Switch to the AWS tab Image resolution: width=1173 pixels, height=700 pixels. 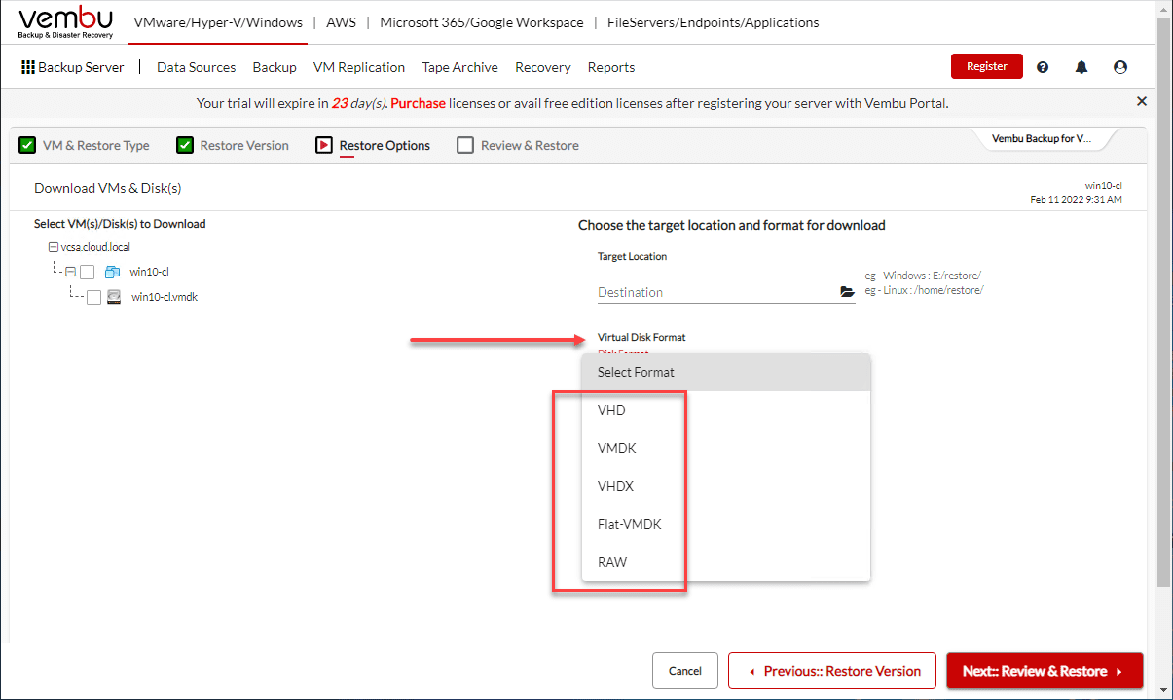(x=341, y=21)
